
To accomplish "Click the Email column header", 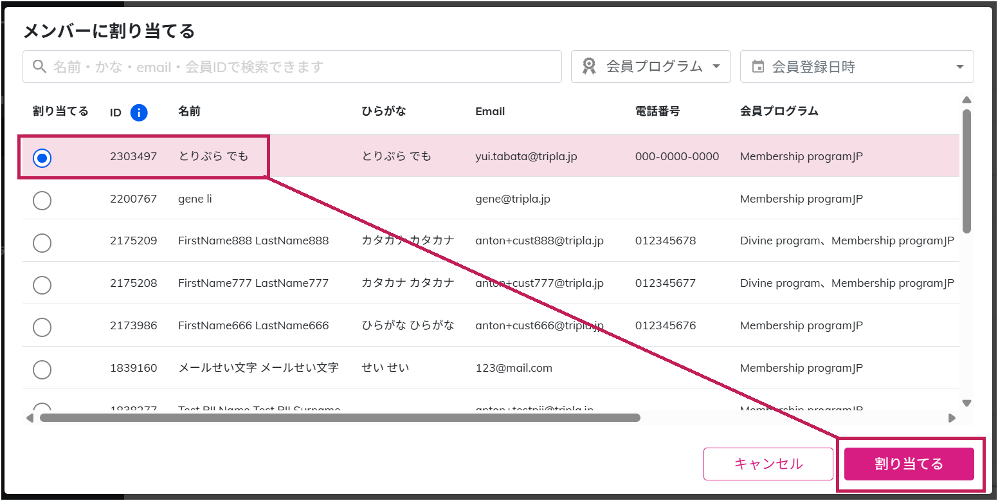I will click(490, 111).
